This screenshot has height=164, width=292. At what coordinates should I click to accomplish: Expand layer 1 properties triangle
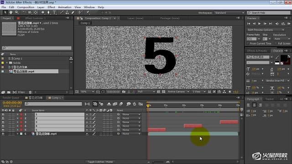(x=17, y=114)
